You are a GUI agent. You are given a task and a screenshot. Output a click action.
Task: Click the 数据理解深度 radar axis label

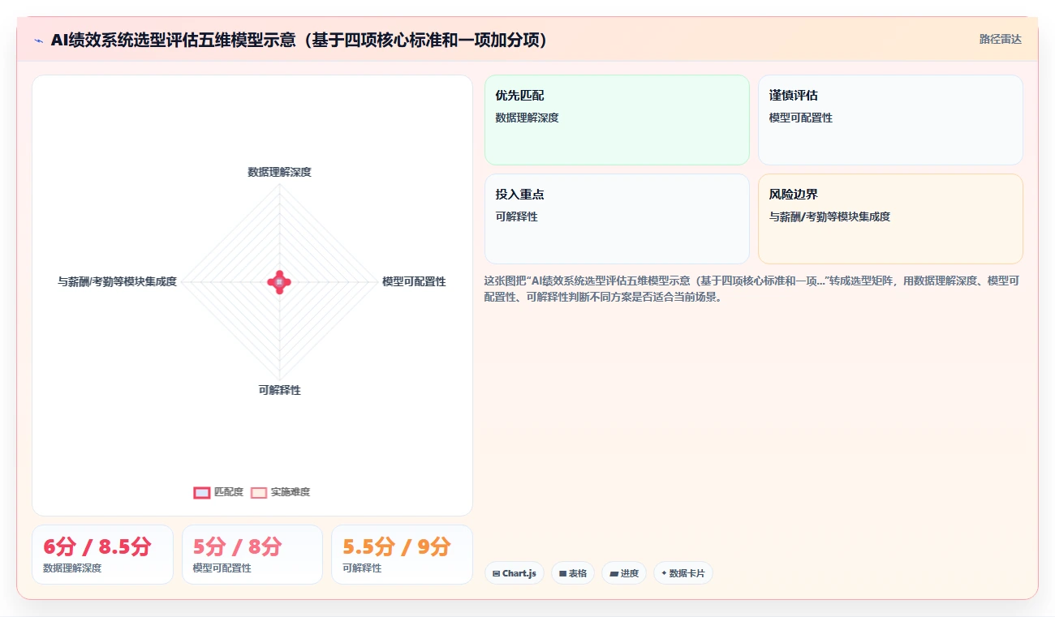pos(279,172)
